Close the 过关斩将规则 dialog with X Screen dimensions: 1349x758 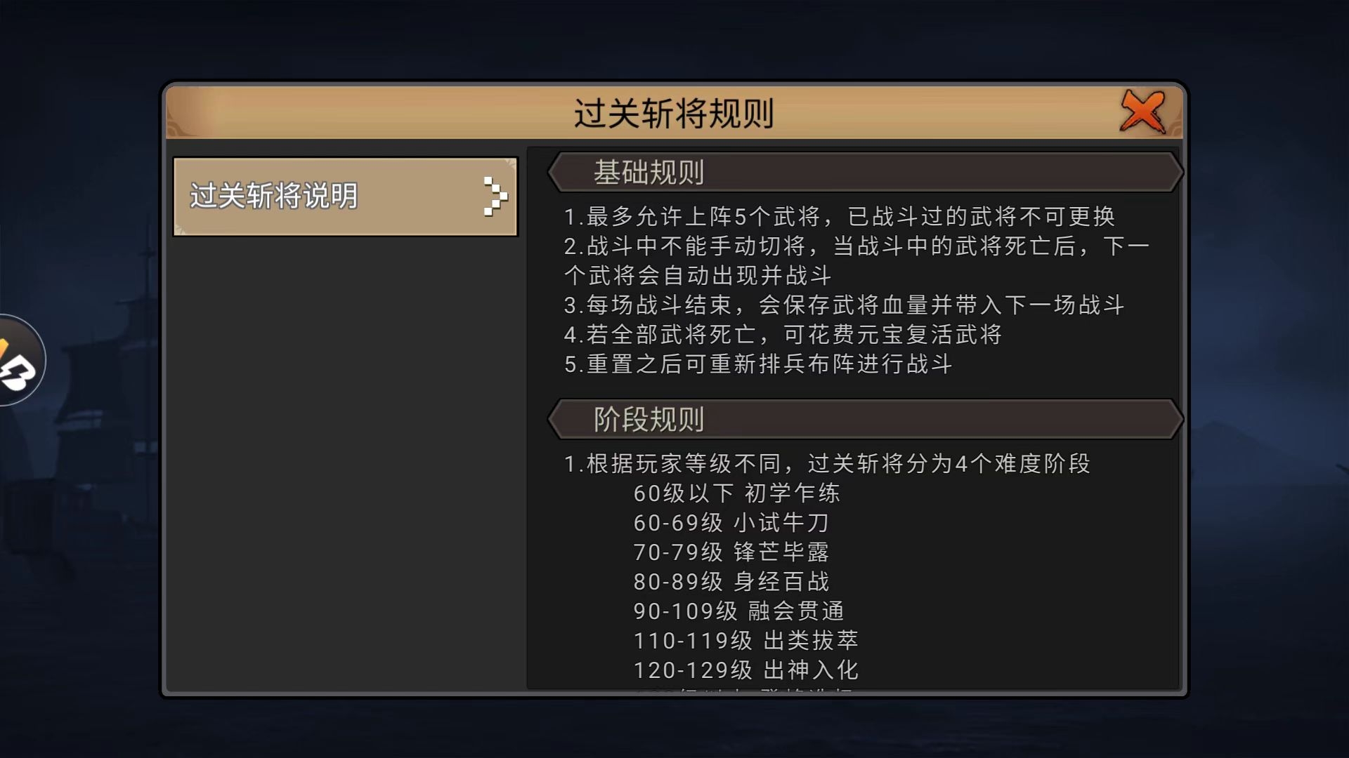[x=1143, y=112]
